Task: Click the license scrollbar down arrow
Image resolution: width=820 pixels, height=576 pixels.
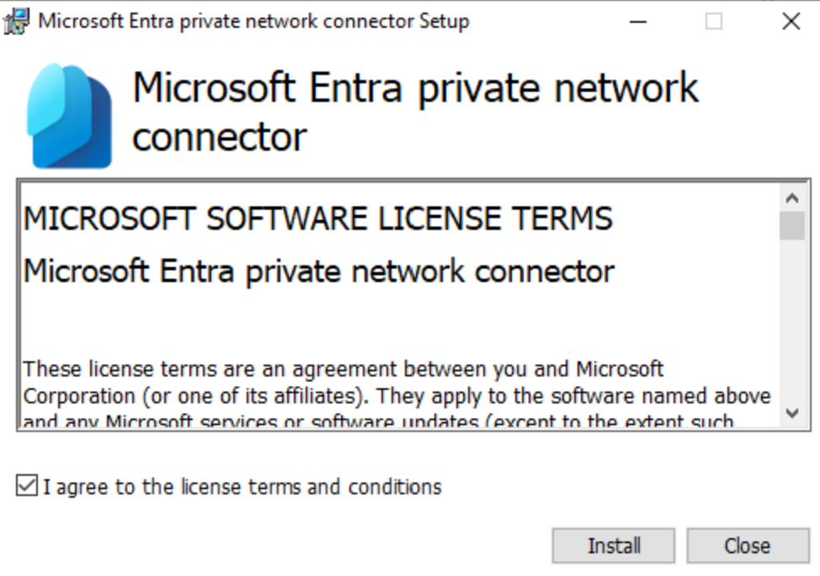Action: coord(791,413)
